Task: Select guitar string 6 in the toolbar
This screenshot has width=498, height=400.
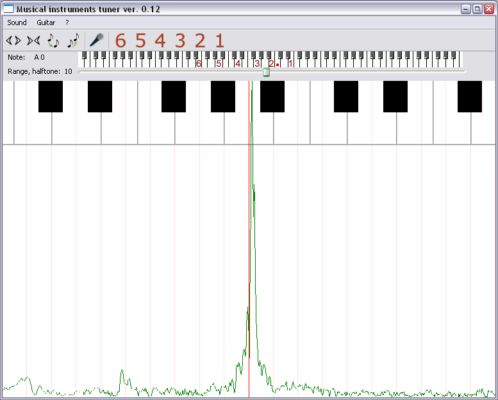Action: point(120,40)
